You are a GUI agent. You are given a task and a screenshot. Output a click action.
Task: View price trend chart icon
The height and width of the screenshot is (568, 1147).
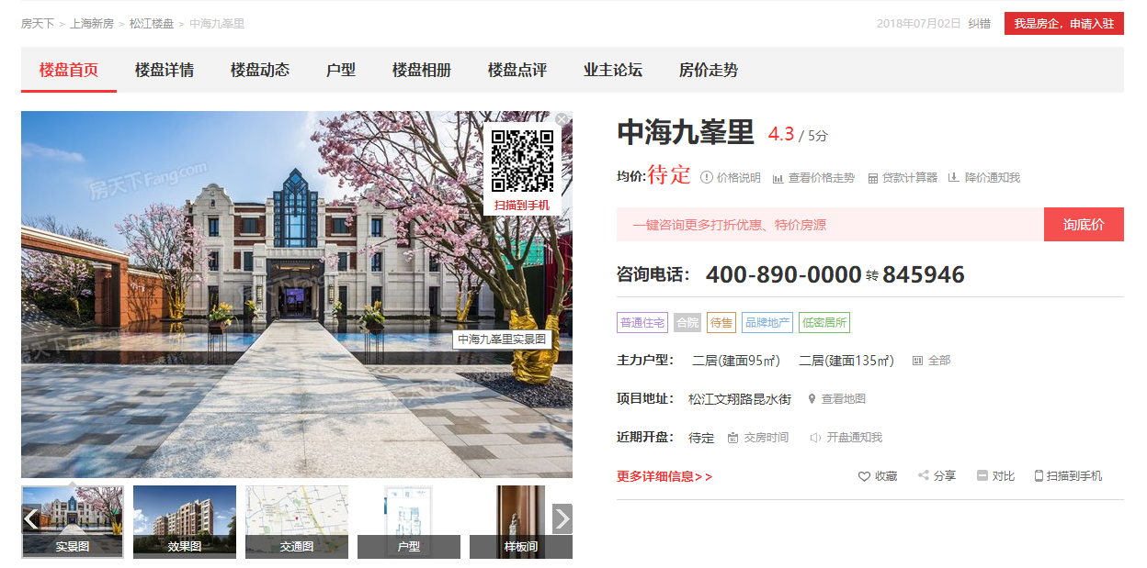pos(778,178)
